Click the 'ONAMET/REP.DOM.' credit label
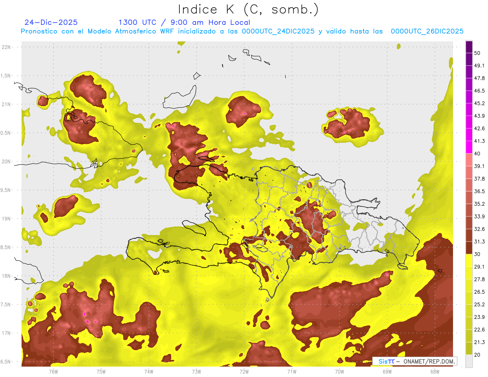The height and width of the screenshot is (377, 488). coord(428,361)
